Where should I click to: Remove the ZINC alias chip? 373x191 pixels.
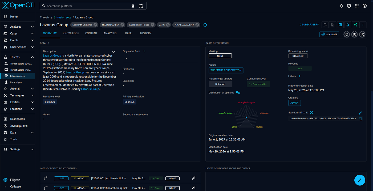pos(168,25)
